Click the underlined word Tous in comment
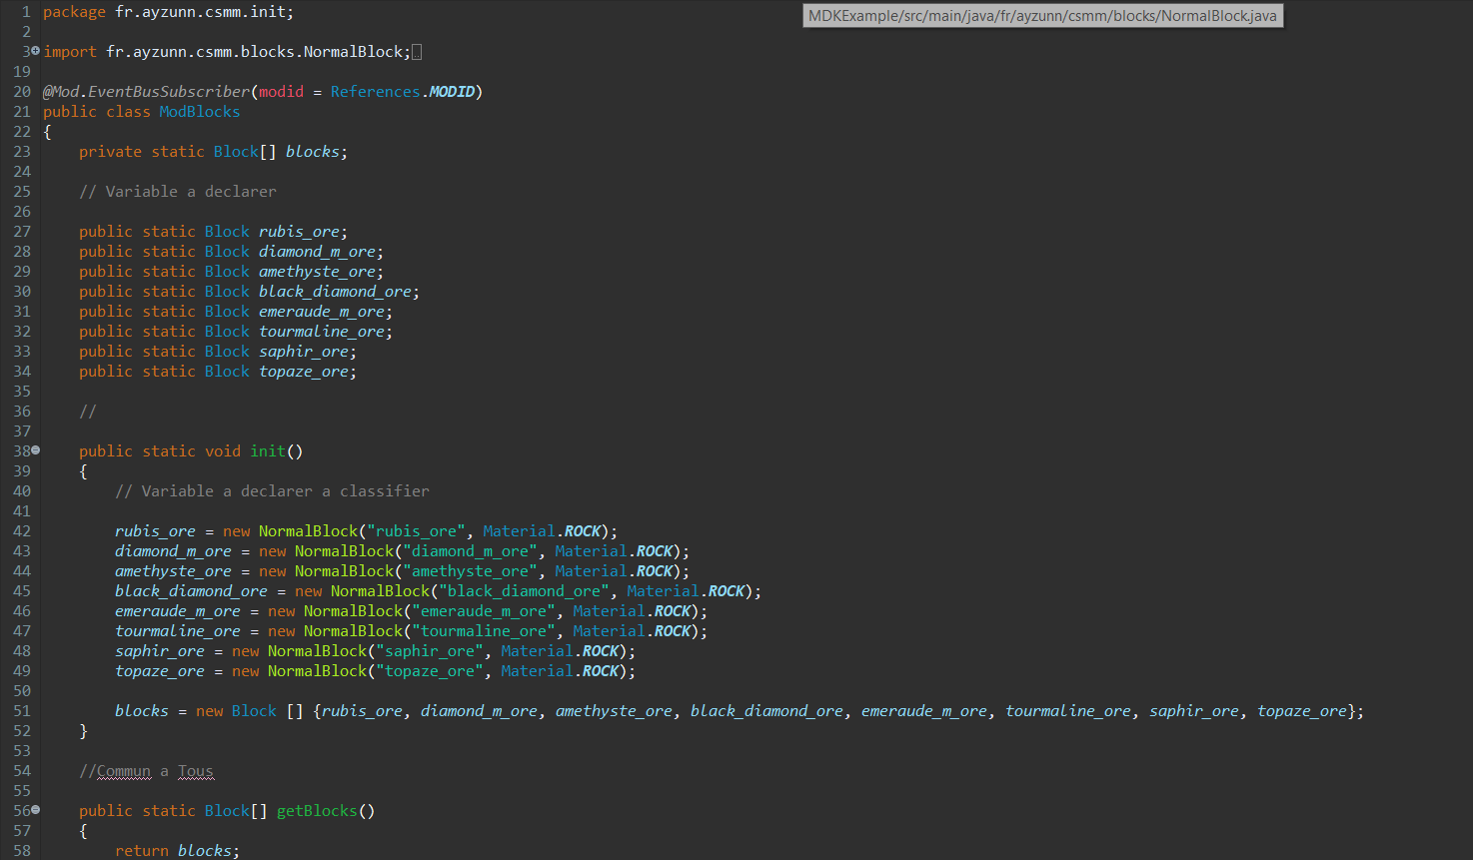 [x=196, y=771]
